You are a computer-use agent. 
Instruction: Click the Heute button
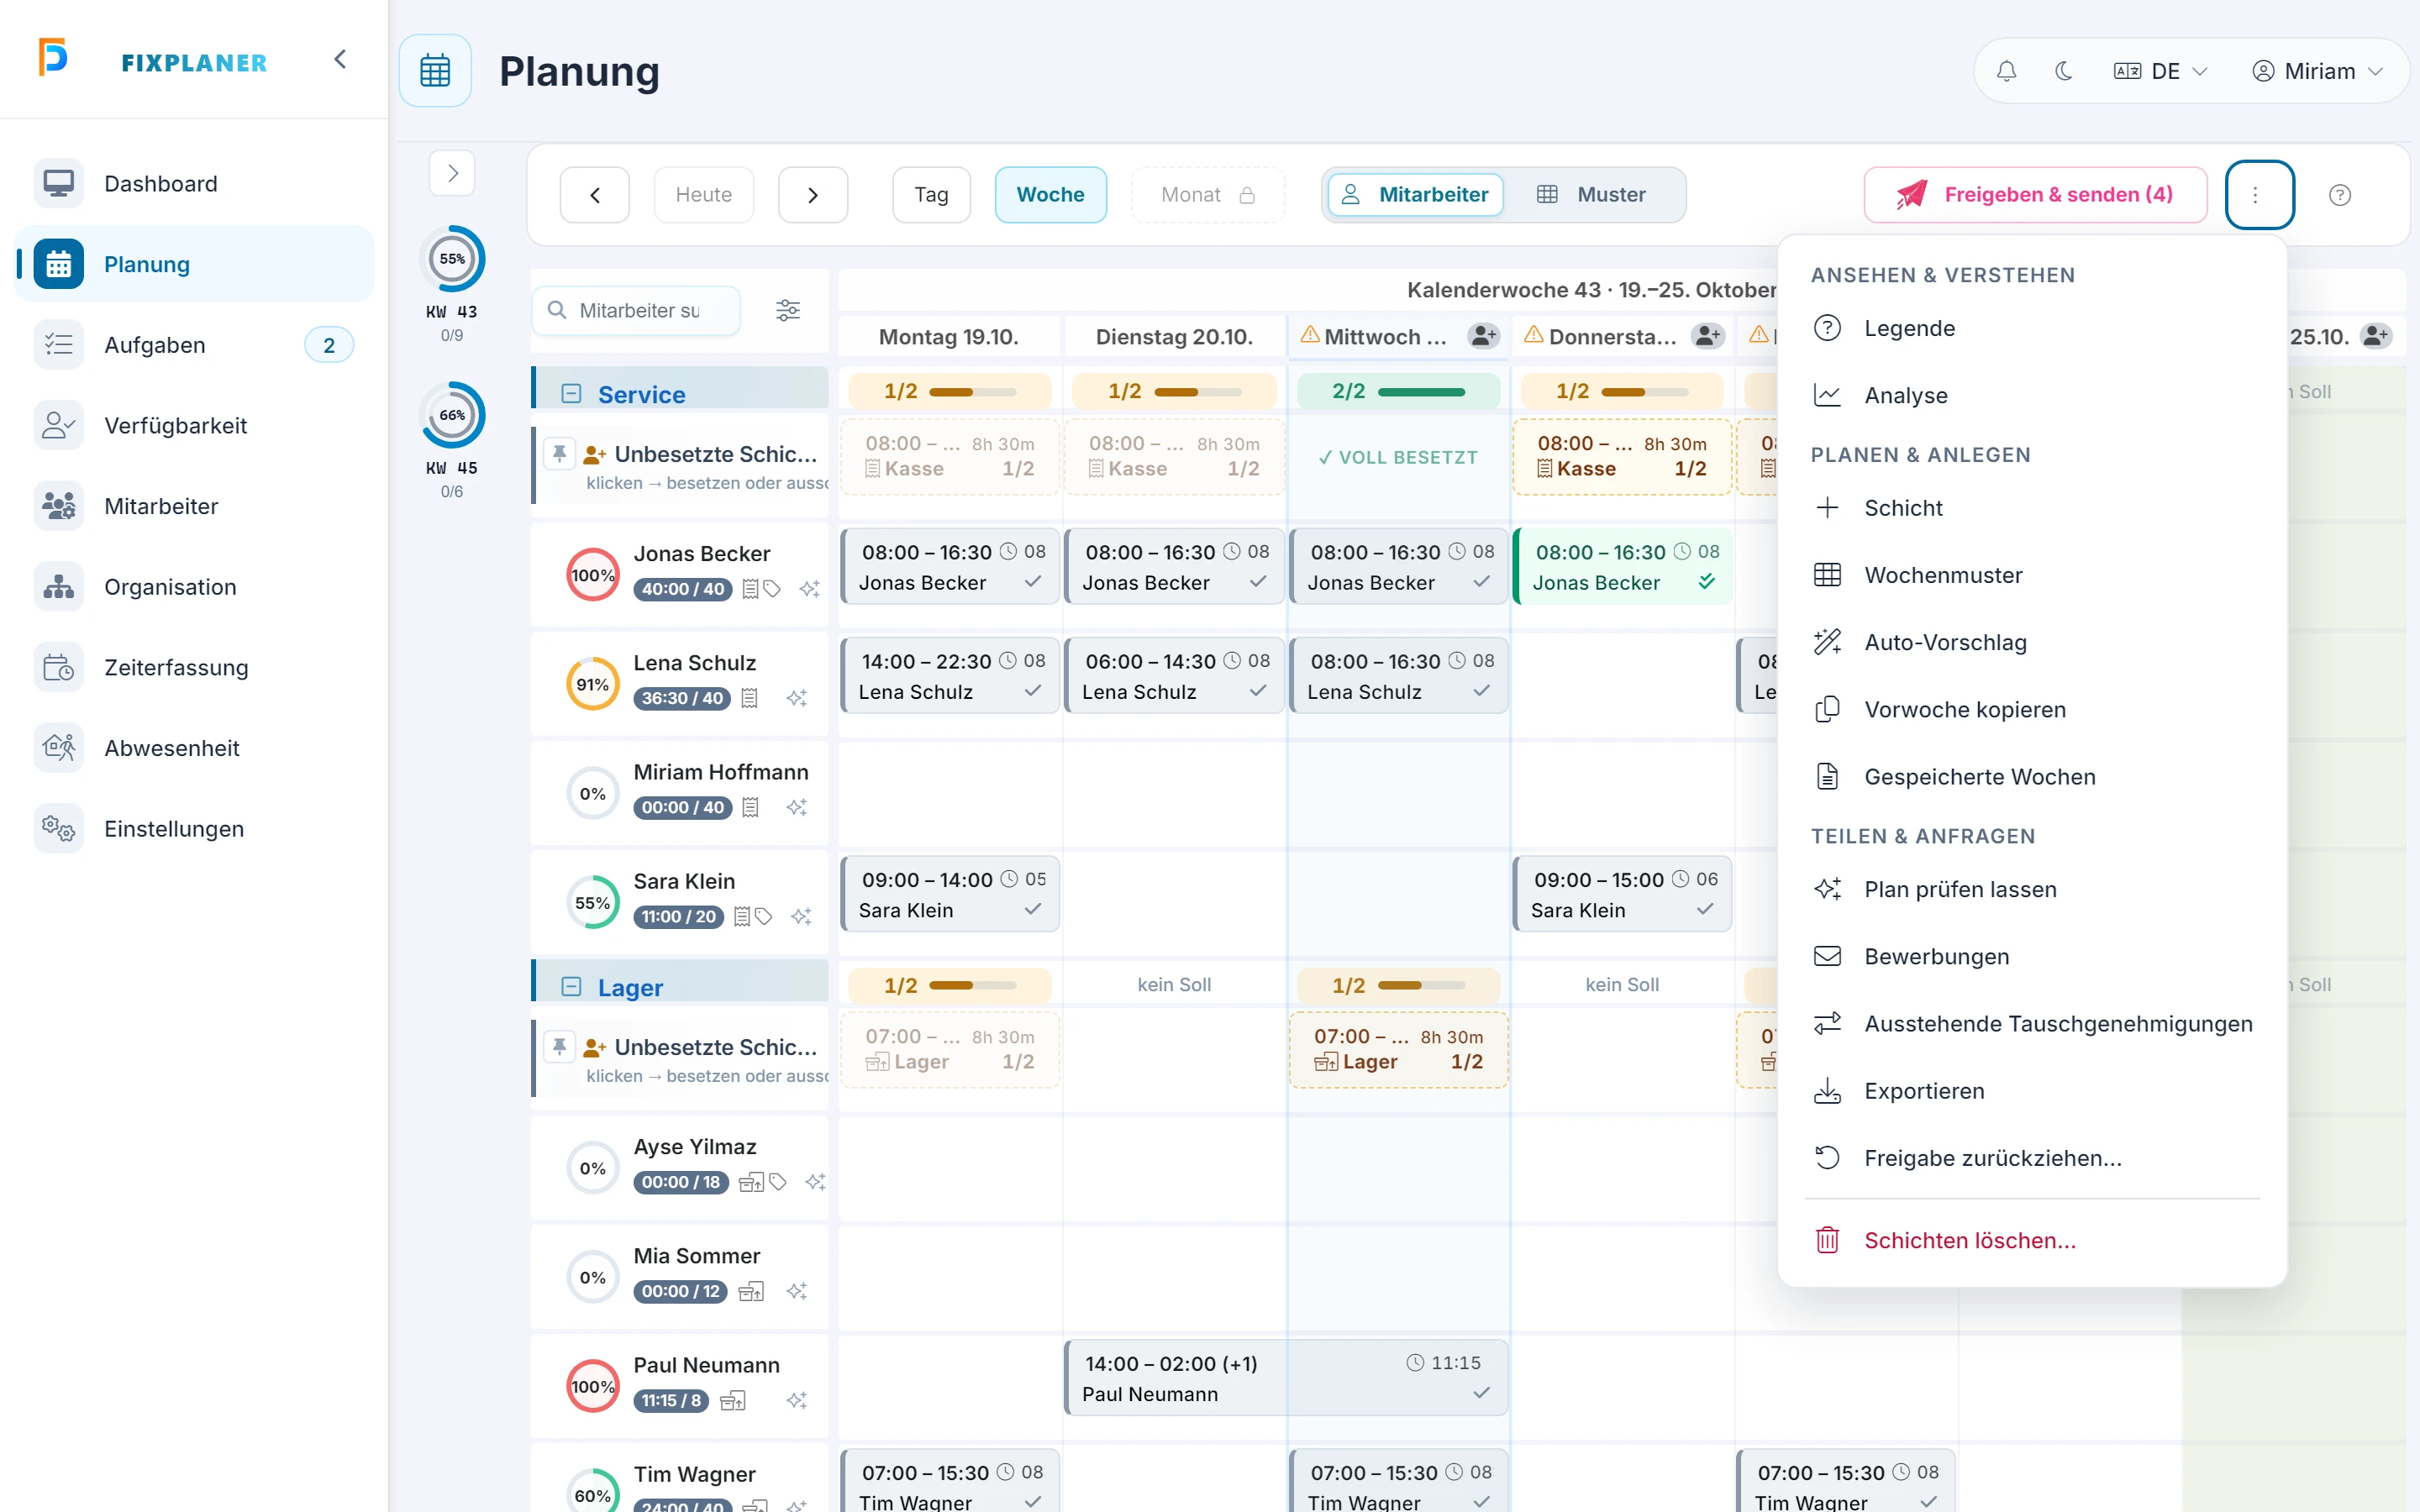point(704,195)
